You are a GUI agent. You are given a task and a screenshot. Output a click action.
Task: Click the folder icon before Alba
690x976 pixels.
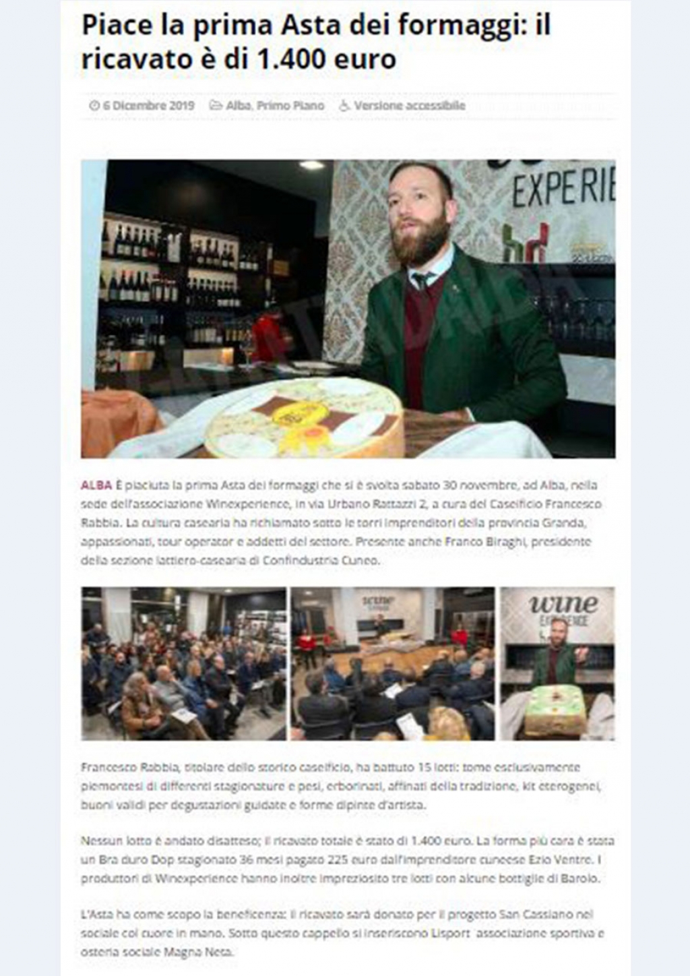(x=216, y=106)
